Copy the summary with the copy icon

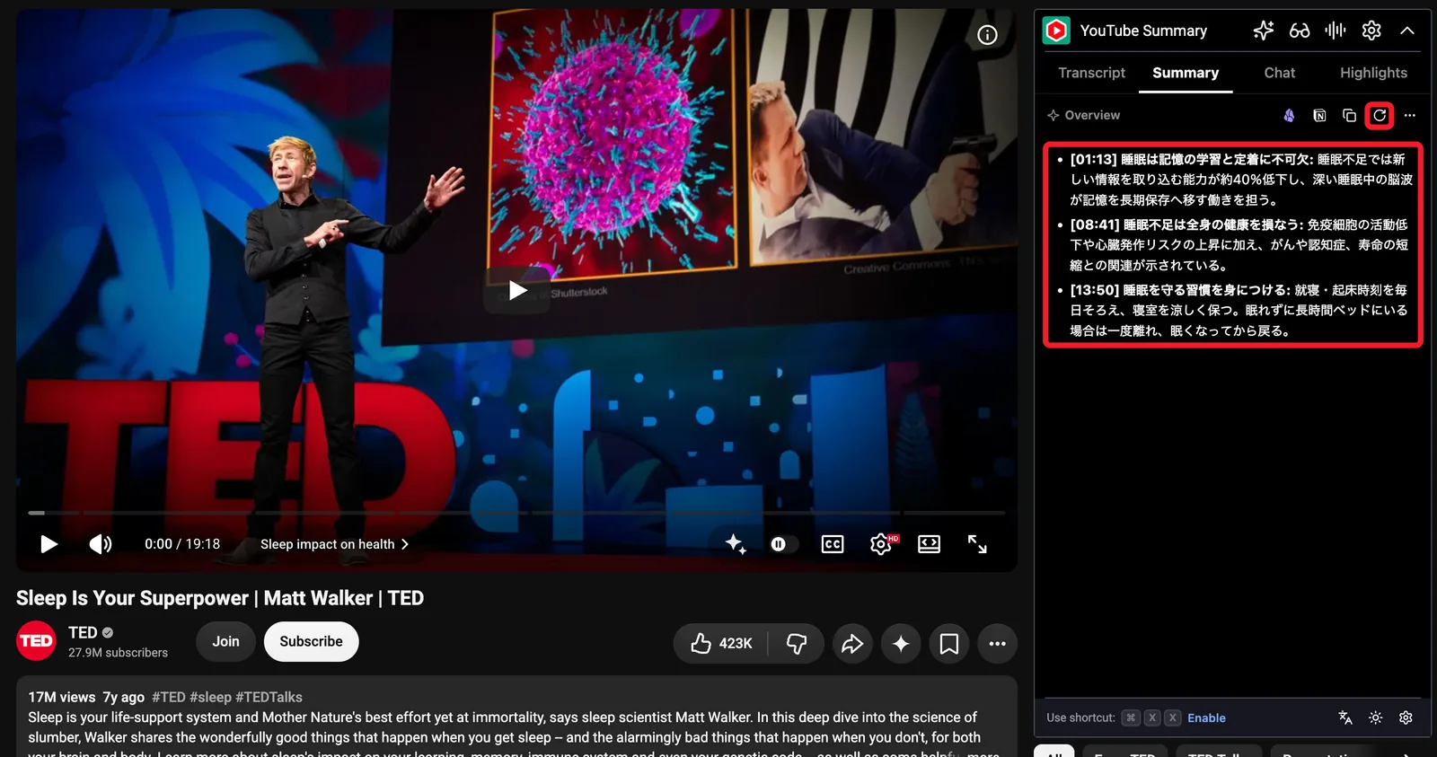pyautogui.click(x=1349, y=115)
